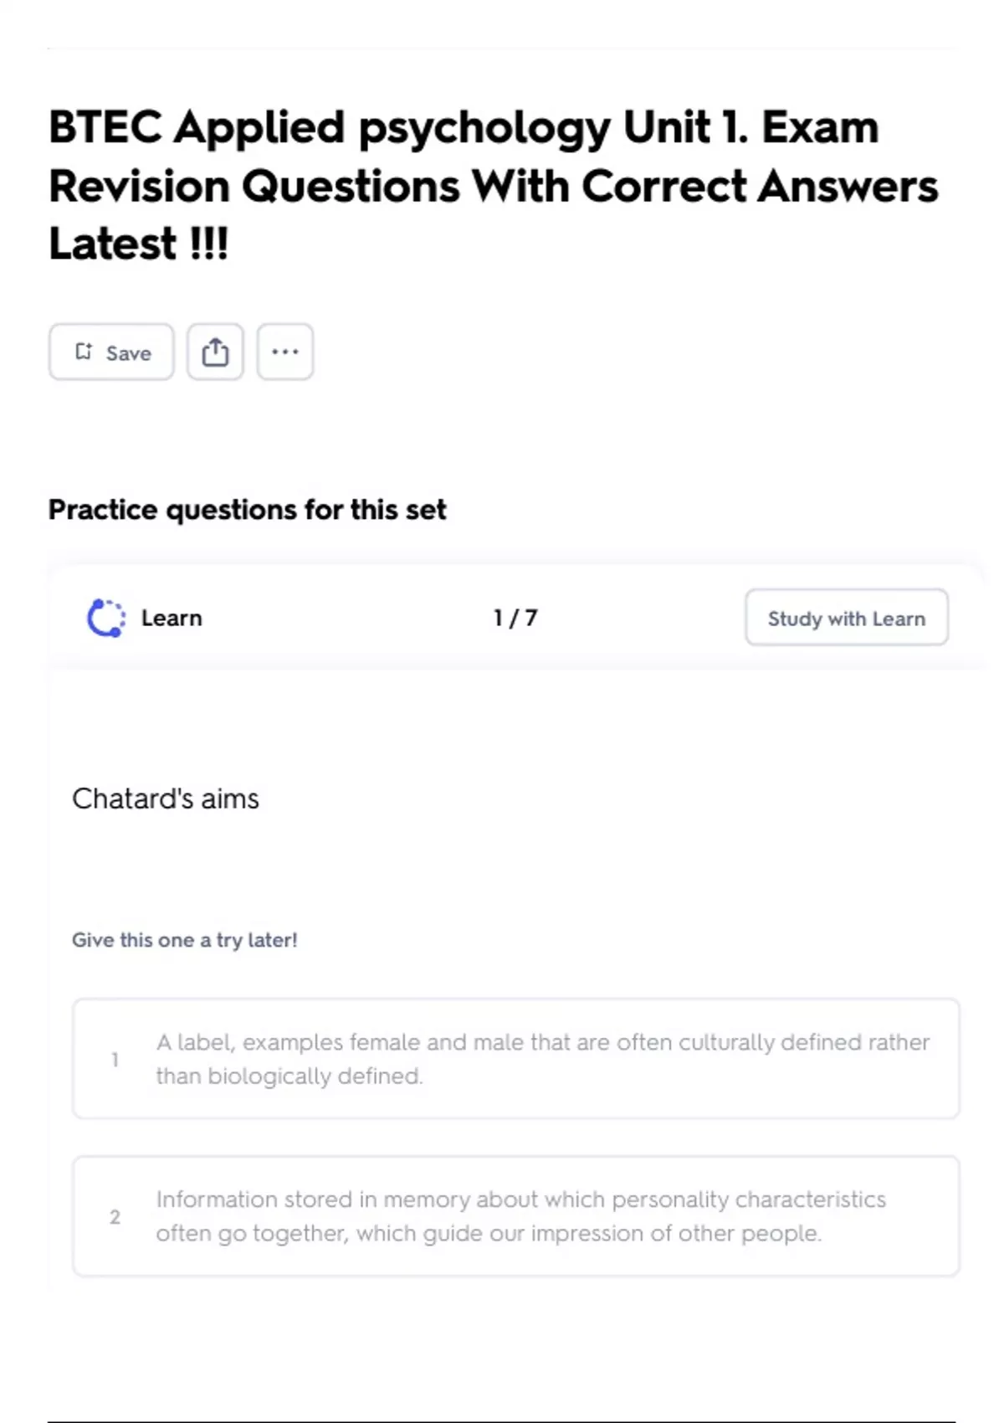Choose answer about culturally defined labels
Screen dimensions: 1004x1423
542,1042
